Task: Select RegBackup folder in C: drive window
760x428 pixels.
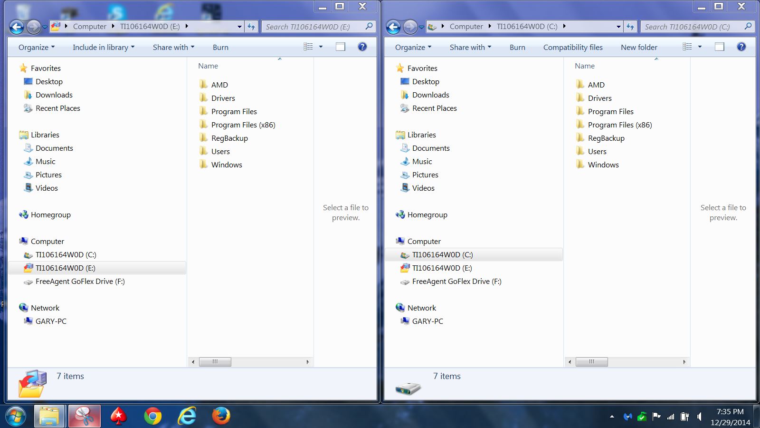Action: [600, 138]
